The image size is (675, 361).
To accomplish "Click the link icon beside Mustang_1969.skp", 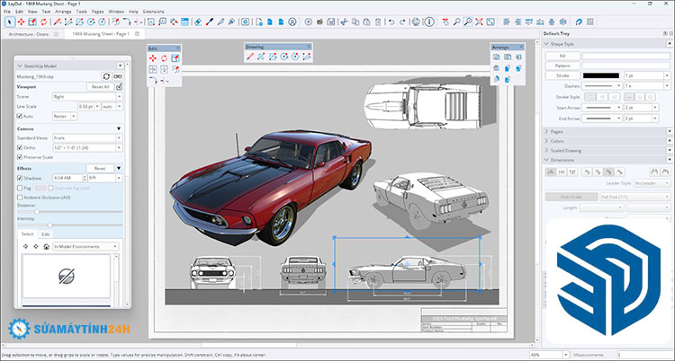I will click(x=118, y=76).
